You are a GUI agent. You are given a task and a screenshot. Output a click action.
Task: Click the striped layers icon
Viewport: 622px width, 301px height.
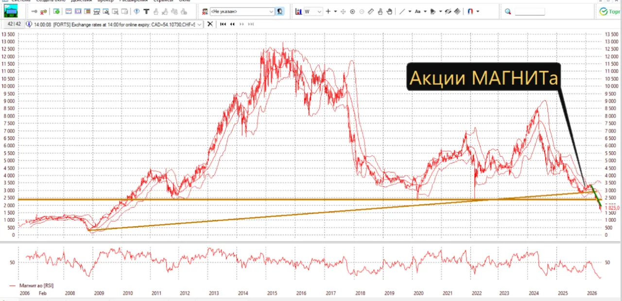pyautogui.click(x=457, y=11)
